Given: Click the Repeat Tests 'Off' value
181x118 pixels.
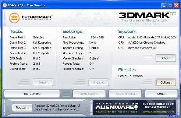Looking at the screenshot, I should click(92, 64).
